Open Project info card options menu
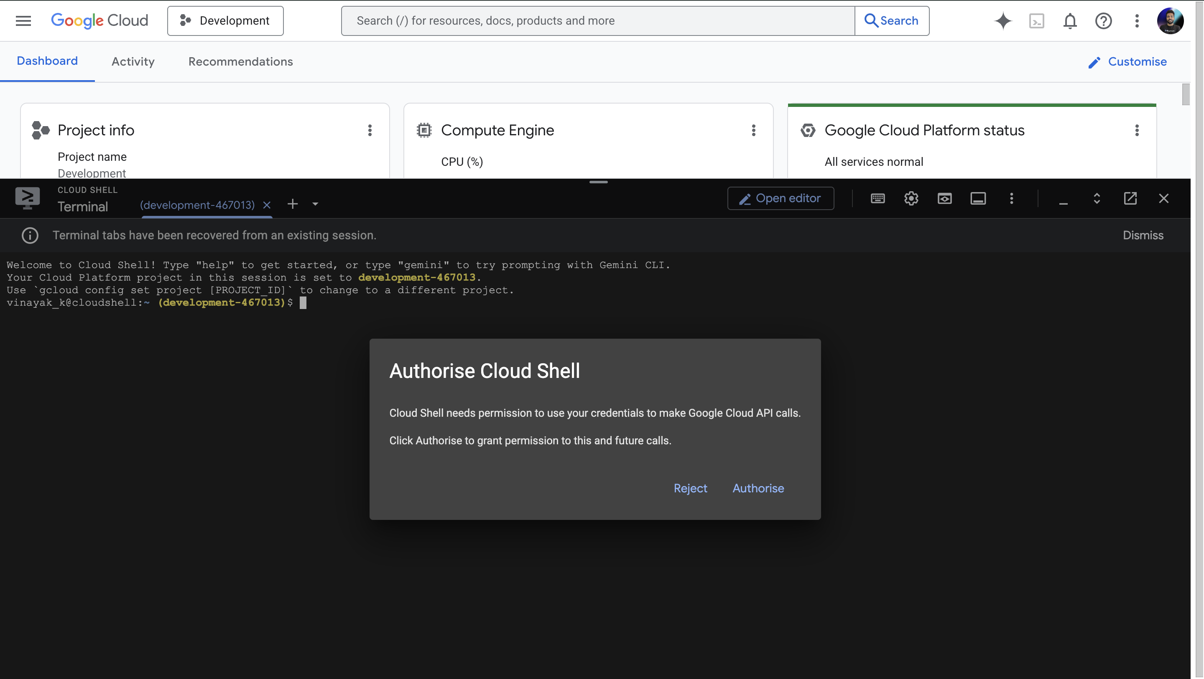Viewport: 1204px width, 679px height. 370,130
